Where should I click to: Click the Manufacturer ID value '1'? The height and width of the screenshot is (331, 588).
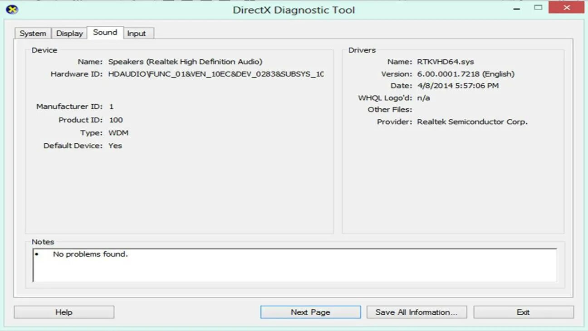(111, 107)
